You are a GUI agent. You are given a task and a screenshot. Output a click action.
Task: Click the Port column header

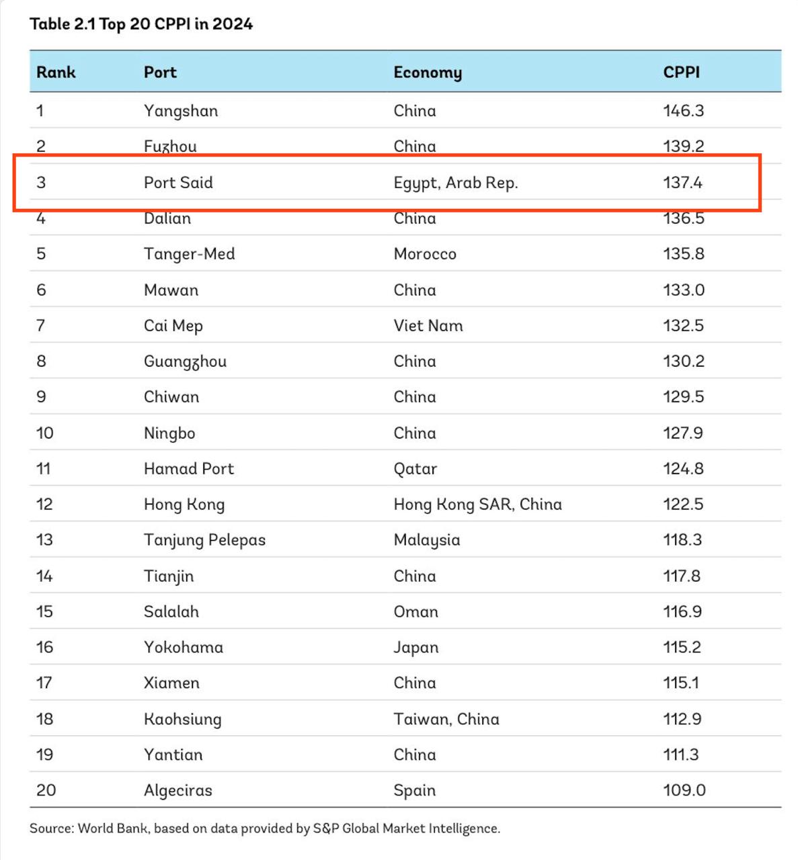[x=160, y=73]
